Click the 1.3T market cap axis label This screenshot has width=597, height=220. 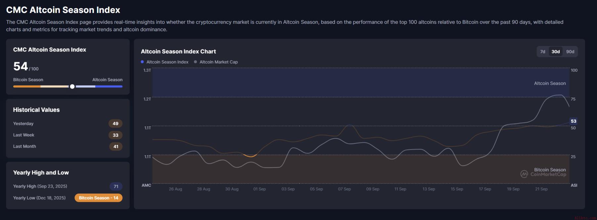[147, 70]
